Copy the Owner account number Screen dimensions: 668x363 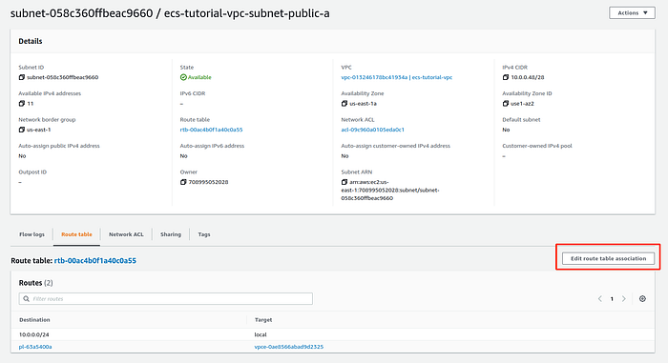tap(183, 182)
